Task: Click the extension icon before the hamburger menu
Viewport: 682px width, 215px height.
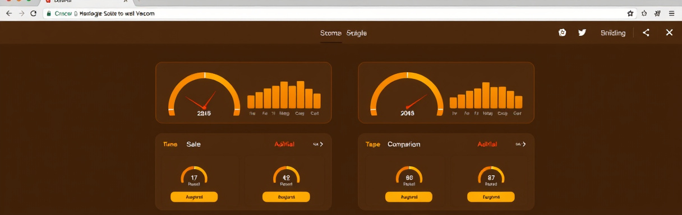Action: click(657, 13)
